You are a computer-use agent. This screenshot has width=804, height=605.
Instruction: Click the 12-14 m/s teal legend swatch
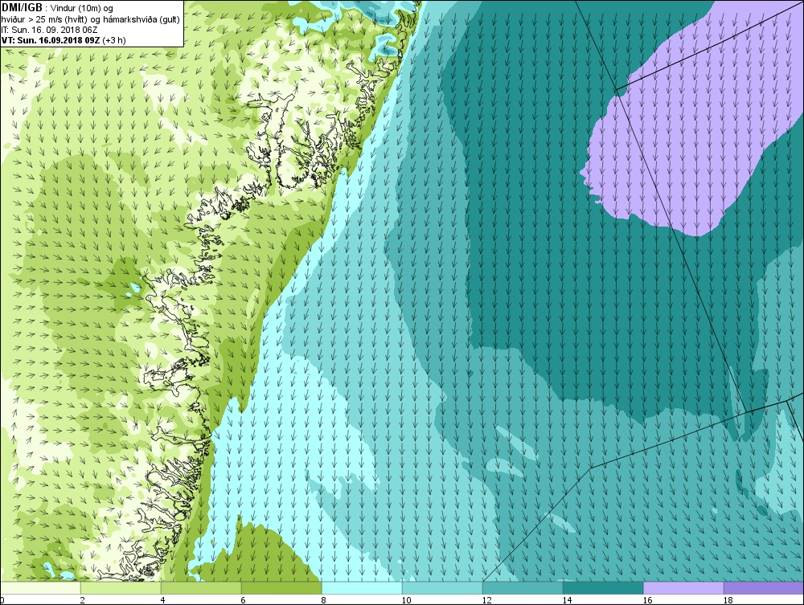coord(523,588)
